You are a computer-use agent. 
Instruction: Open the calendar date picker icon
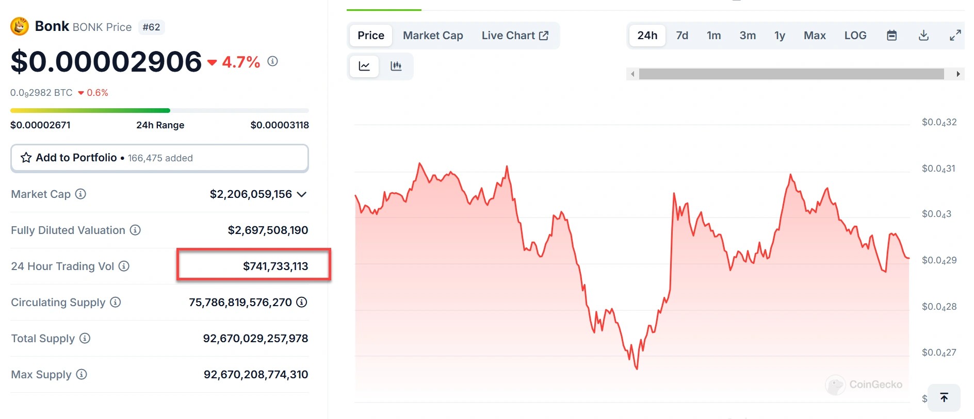click(x=892, y=35)
